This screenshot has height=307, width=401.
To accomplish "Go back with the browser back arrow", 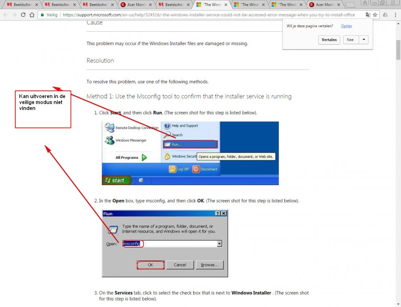I will [x=6, y=15].
